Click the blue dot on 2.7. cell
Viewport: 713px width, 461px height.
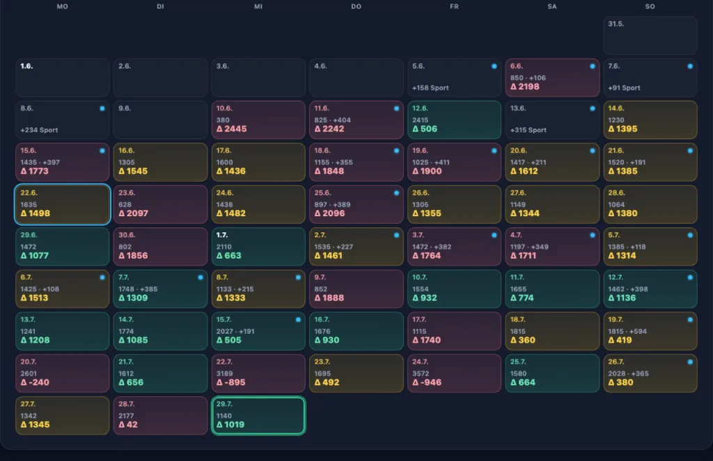tap(396, 235)
